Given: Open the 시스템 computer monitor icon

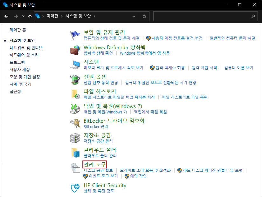Looking at the screenshot, I should (x=75, y=65).
